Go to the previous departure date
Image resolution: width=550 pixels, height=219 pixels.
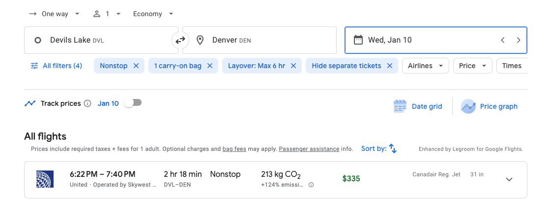point(502,40)
